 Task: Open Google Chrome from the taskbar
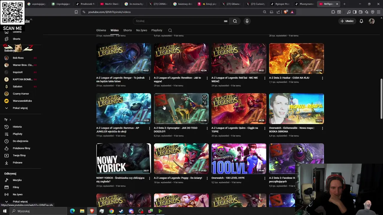pos(111,211)
